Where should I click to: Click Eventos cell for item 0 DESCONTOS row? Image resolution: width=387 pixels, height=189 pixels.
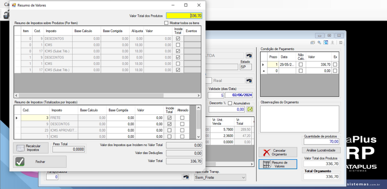coord(192,39)
